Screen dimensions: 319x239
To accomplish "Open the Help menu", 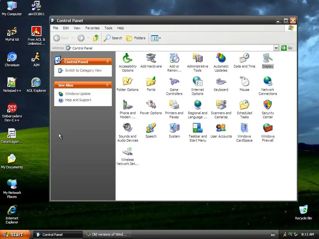I will point(120,28).
